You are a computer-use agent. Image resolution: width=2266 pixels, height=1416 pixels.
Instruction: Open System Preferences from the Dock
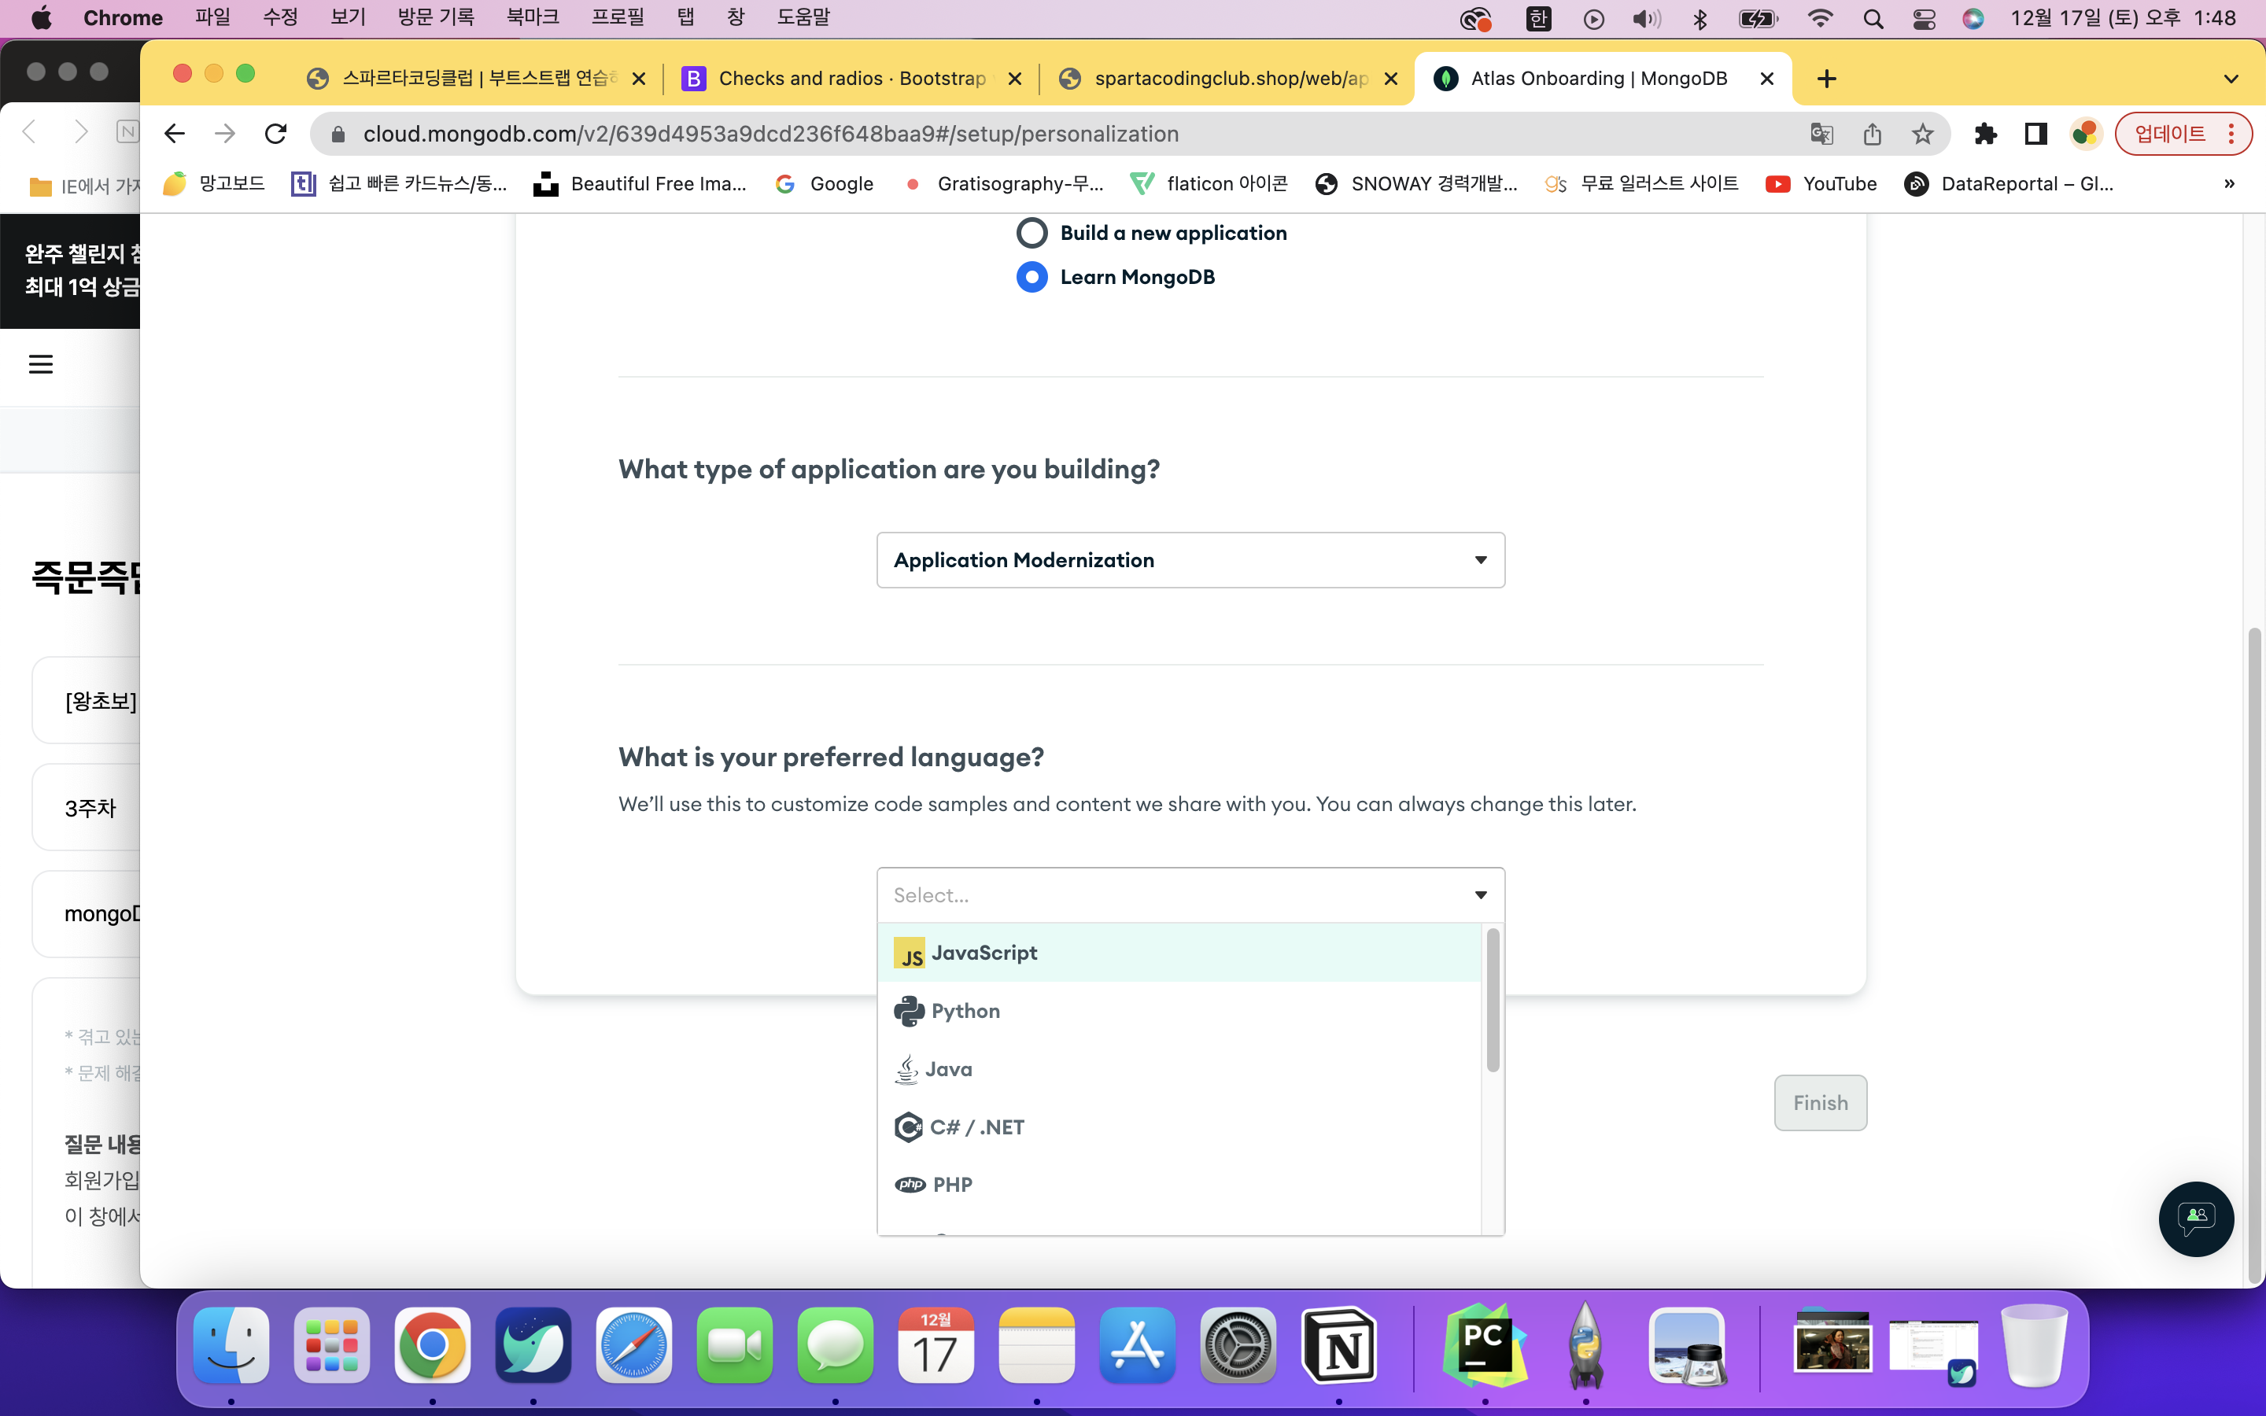coord(1238,1345)
